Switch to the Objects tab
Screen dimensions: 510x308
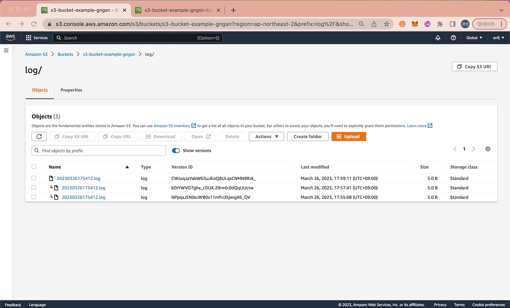pos(40,90)
